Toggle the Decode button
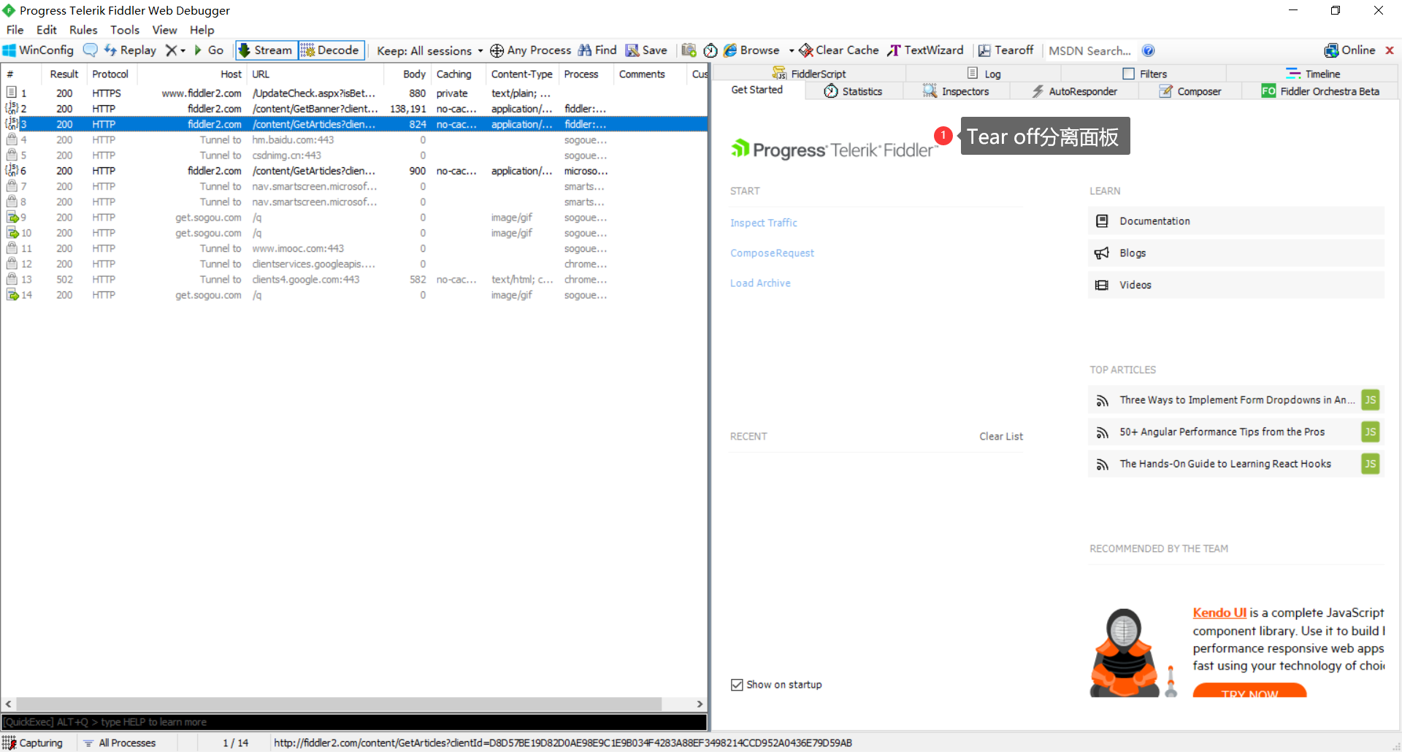The image size is (1402, 752). [x=332, y=50]
